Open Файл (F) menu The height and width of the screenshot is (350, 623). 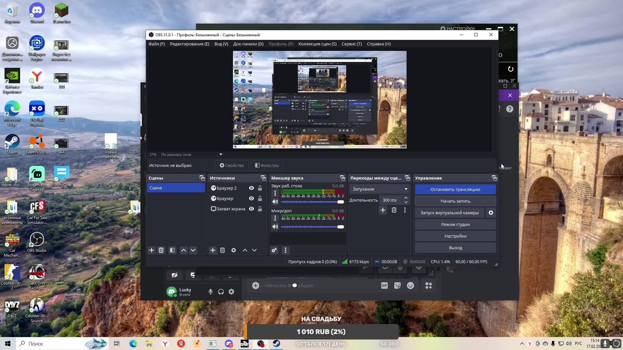157,44
